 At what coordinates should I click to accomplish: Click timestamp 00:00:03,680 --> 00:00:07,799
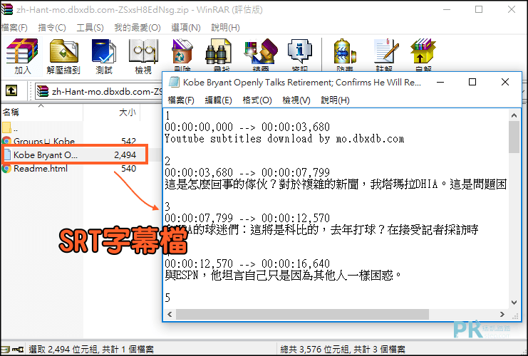click(247, 172)
